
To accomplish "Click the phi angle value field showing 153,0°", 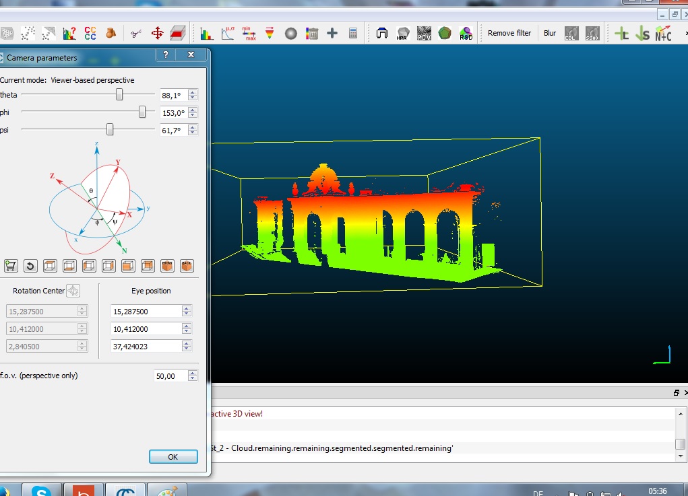I will [173, 113].
